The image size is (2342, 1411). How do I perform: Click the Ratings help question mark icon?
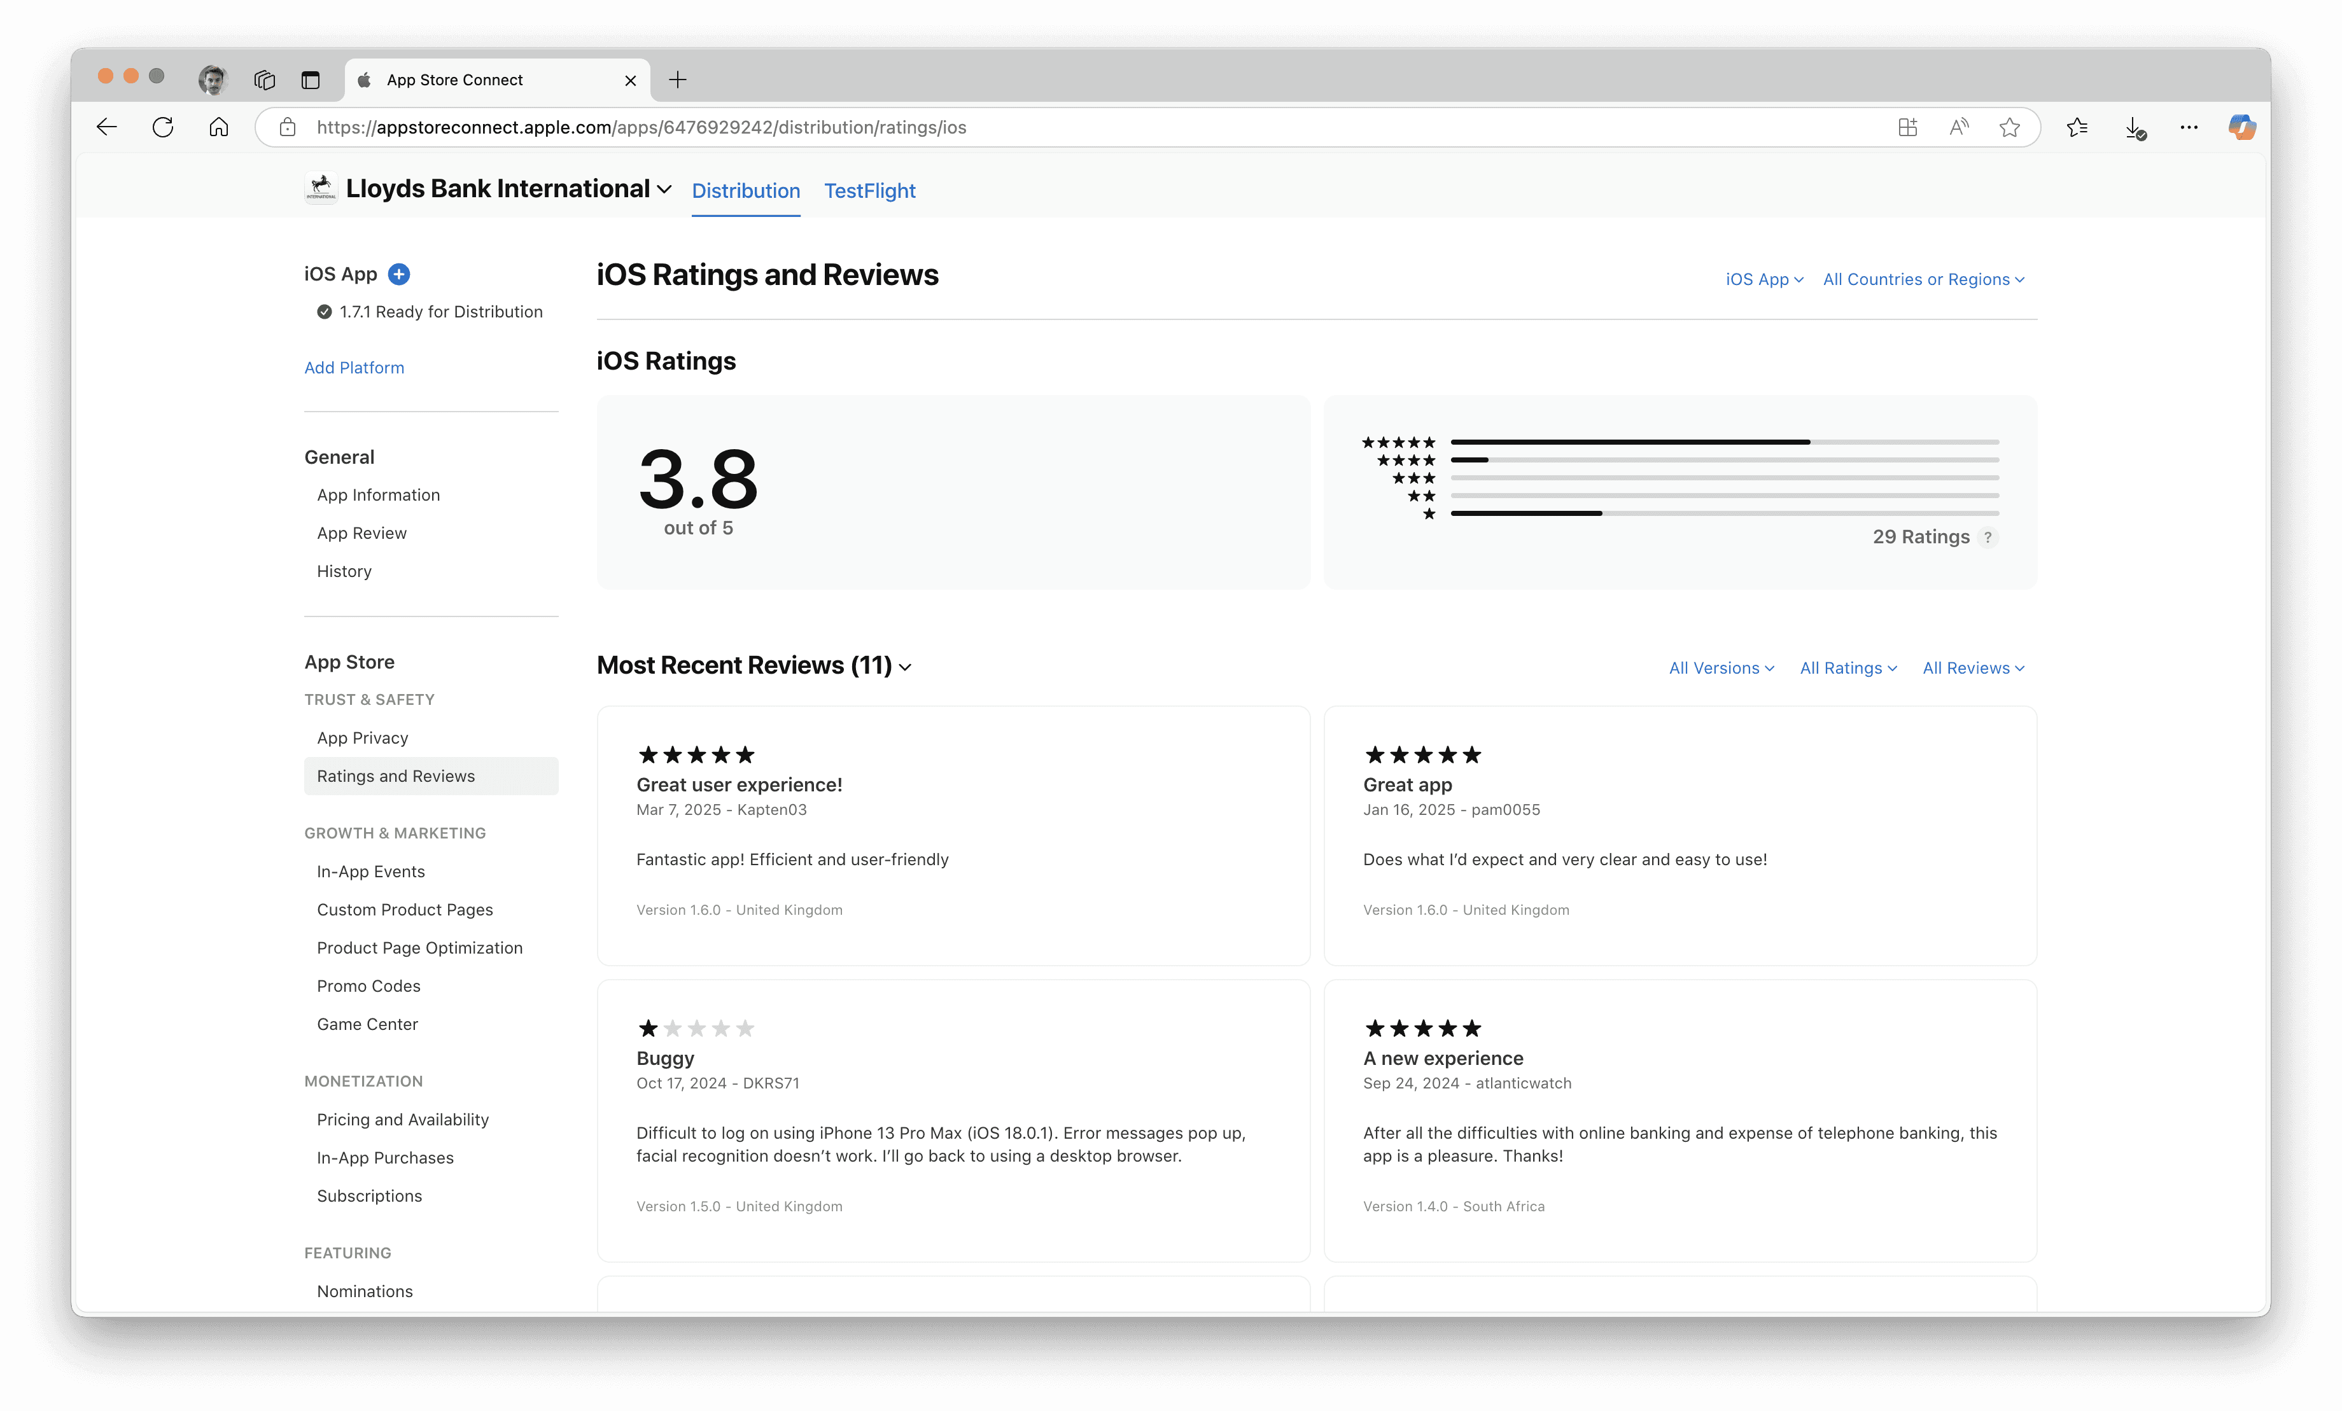click(1988, 538)
